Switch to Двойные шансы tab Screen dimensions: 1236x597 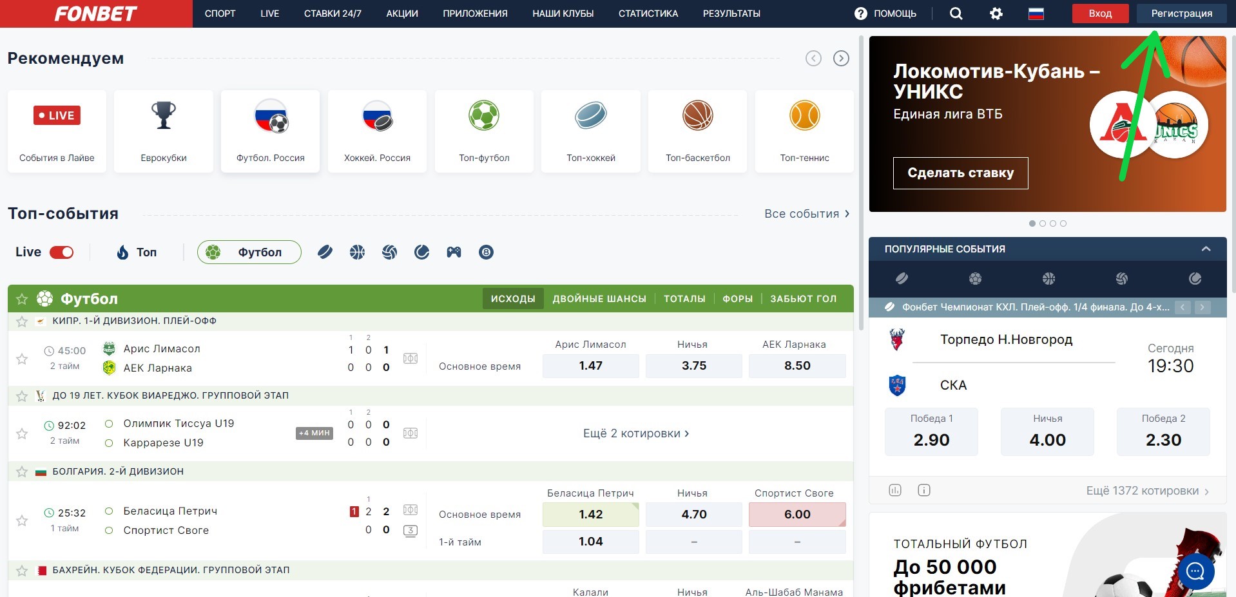[x=599, y=299]
